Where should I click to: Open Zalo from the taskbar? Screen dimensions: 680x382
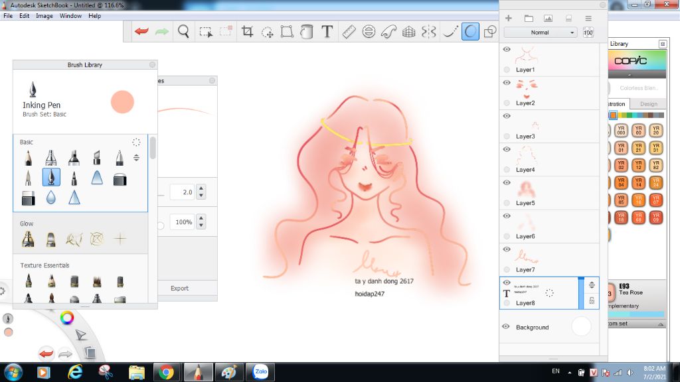click(260, 372)
